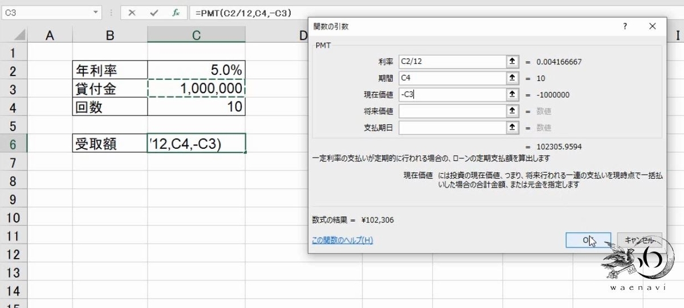Click the 現在価値 argument field

[453, 95]
